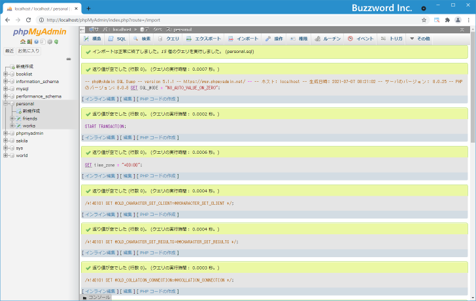
Task: Collapse the navigation panel arrow icon
Action: tap(82, 29)
